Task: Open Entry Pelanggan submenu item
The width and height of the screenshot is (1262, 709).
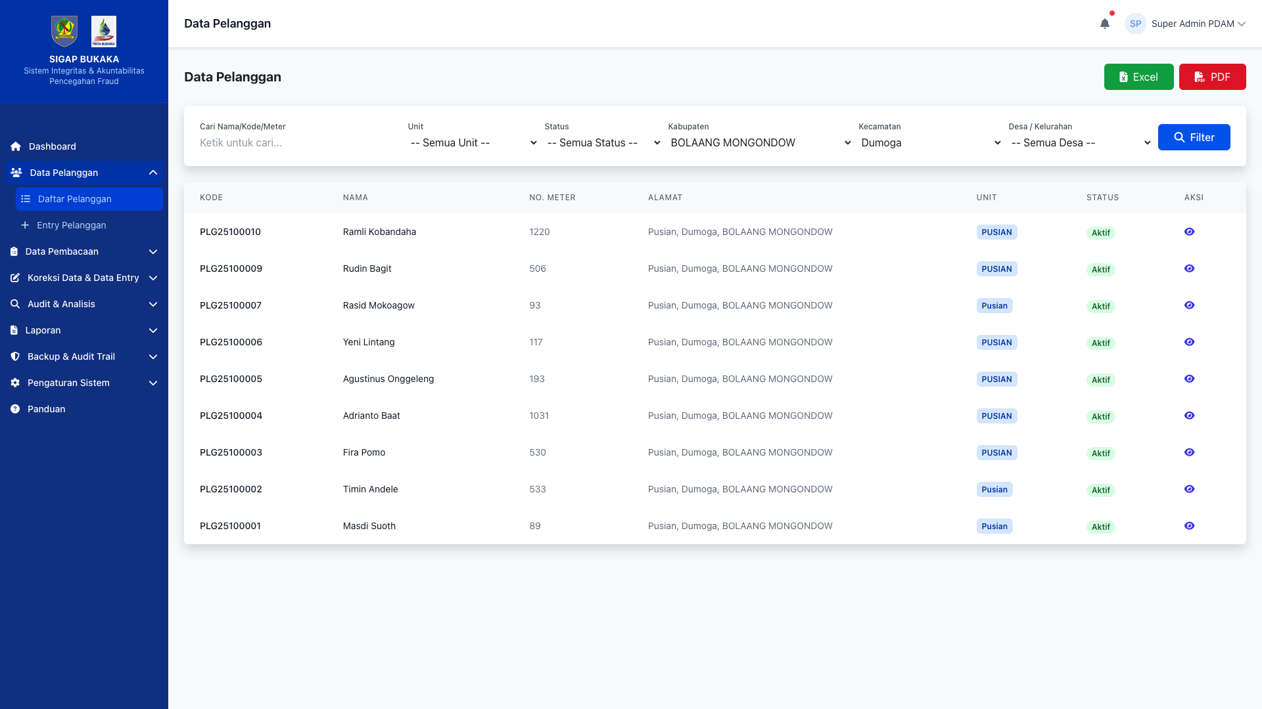Action: click(71, 225)
